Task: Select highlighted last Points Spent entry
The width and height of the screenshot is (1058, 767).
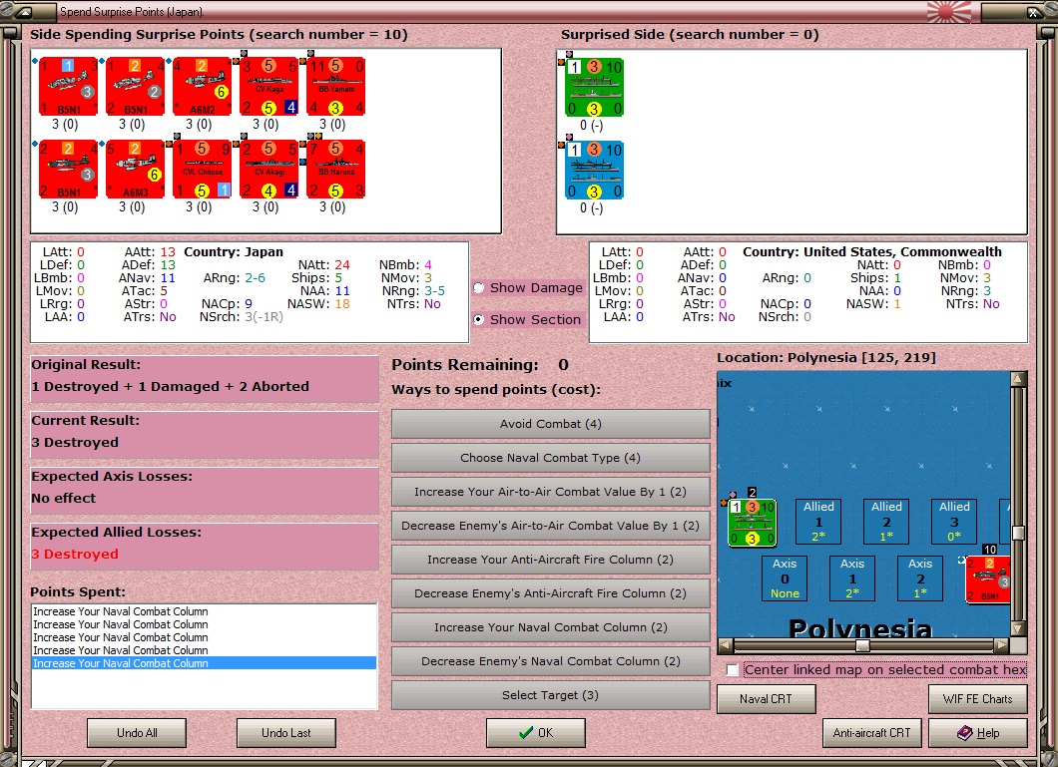Action: click(204, 663)
